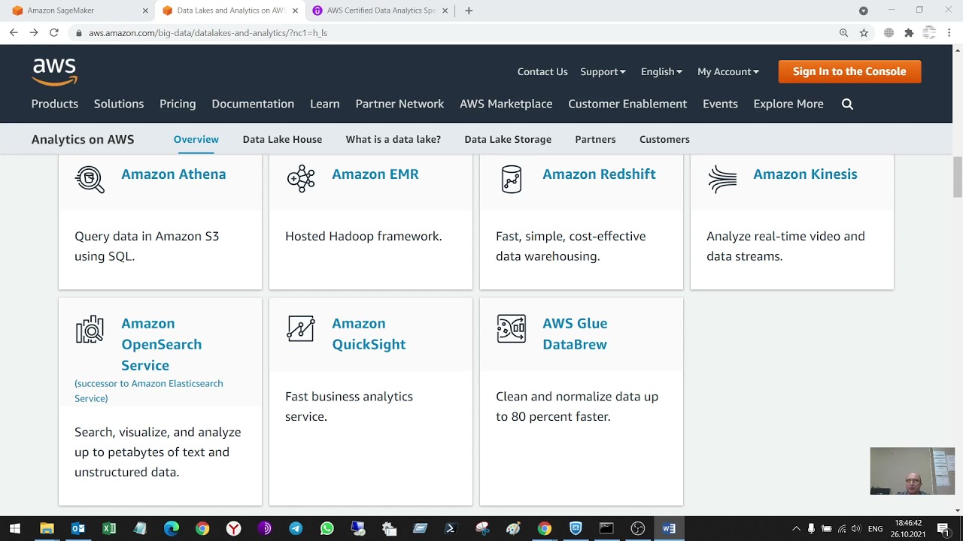Open Excel from the taskbar

pos(109,528)
